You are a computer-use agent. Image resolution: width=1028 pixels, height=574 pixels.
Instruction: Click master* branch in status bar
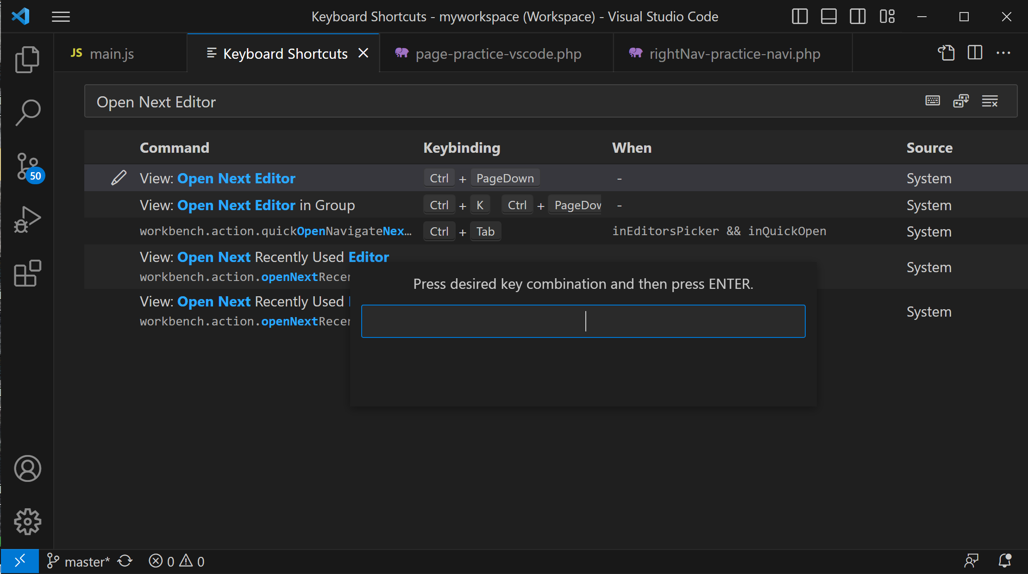tap(78, 562)
